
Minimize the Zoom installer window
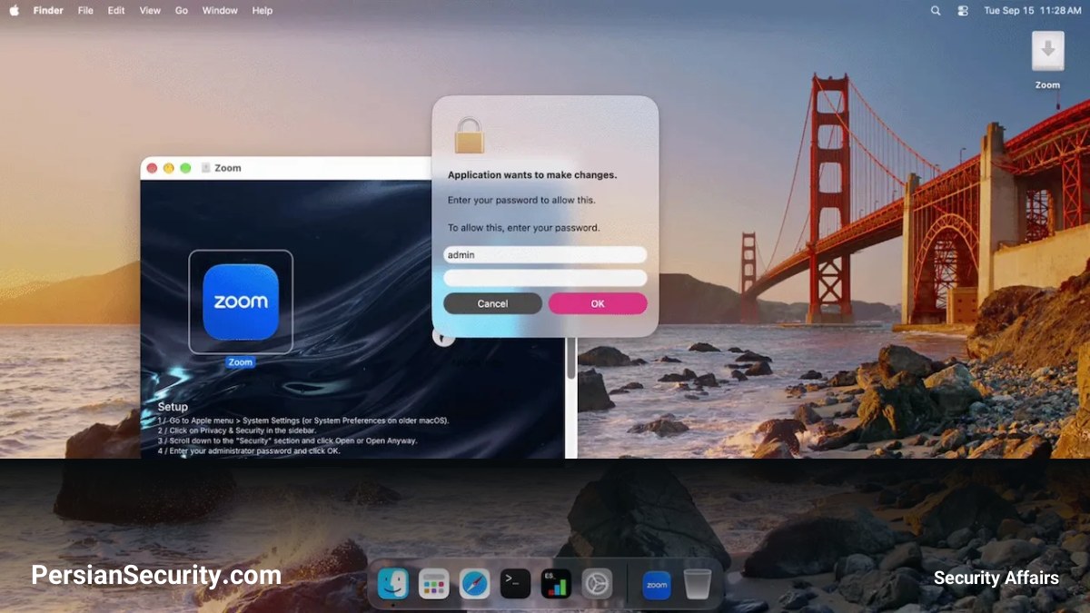pyautogui.click(x=169, y=168)
